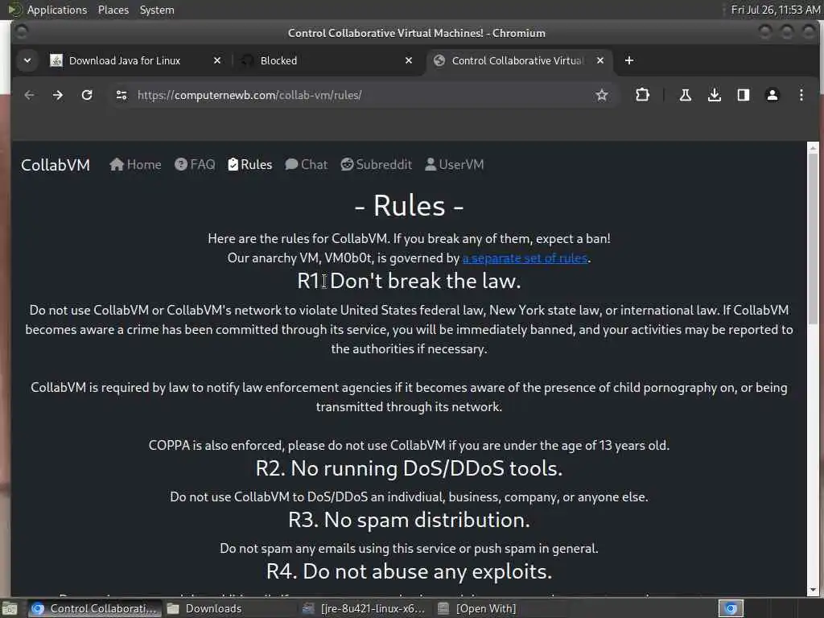The width and height of the screenshot is (824, 618).
Task: Click the 'R4. Do not abuse any exploits.' heading
Action: [x=409, y=571]
